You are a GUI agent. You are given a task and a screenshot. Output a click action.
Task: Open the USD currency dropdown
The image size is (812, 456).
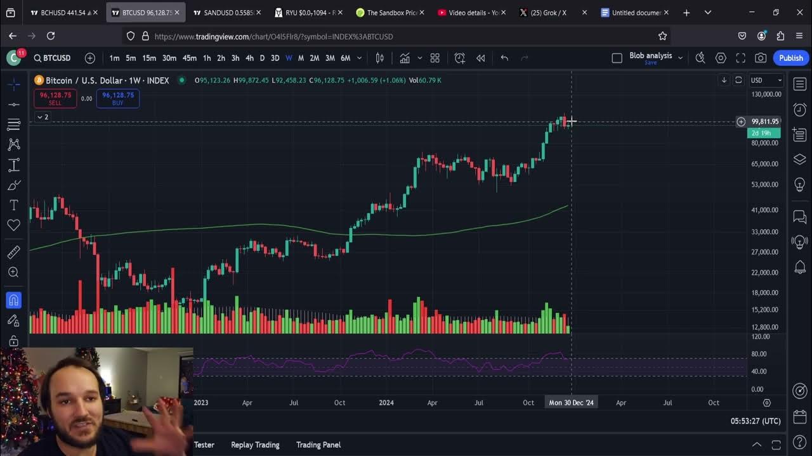point(766,80)
